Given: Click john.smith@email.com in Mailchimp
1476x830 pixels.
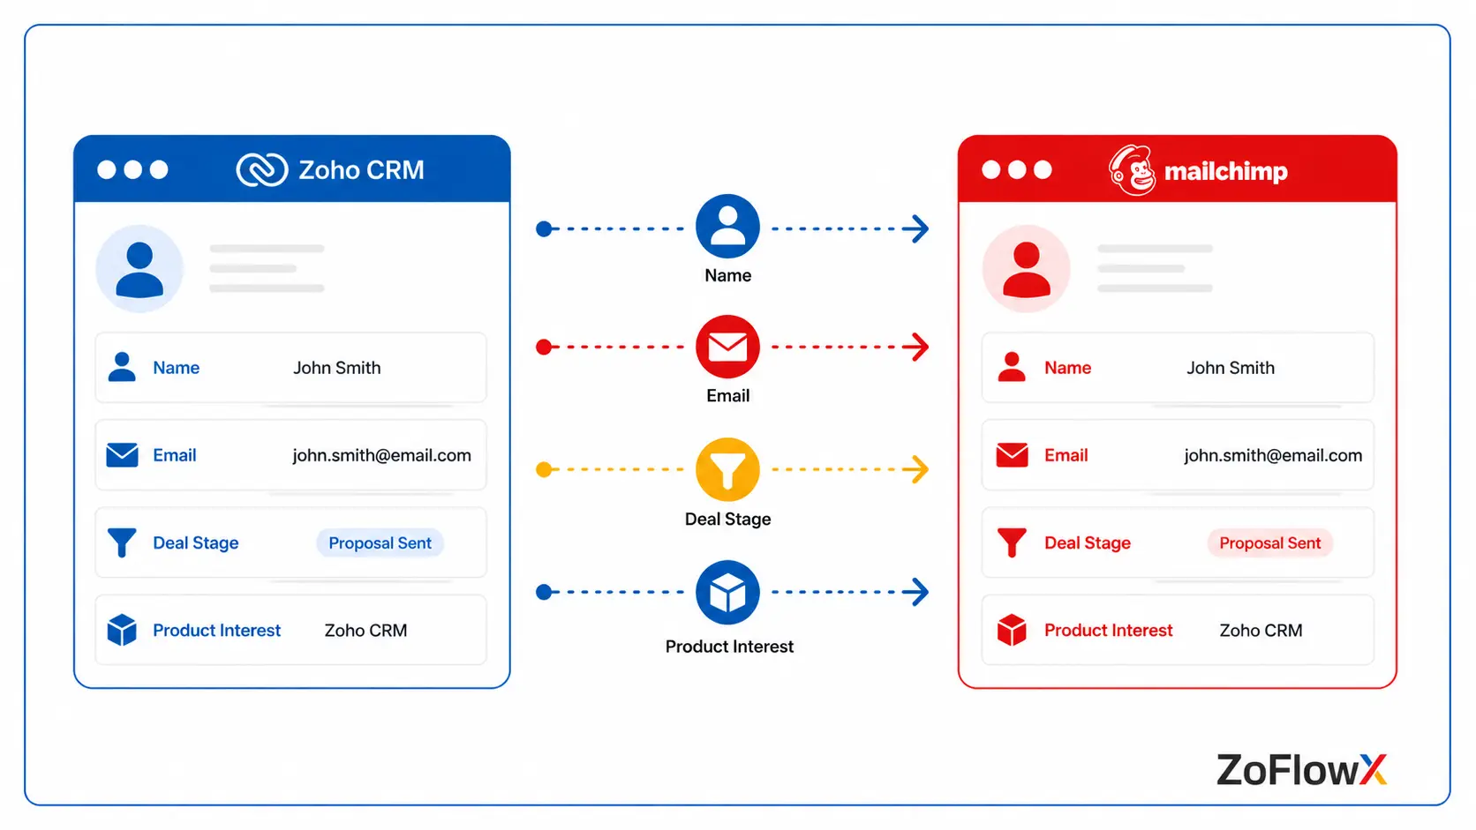Looking at the screenshot, I should pyautogui.click(x=1273, y=455).
